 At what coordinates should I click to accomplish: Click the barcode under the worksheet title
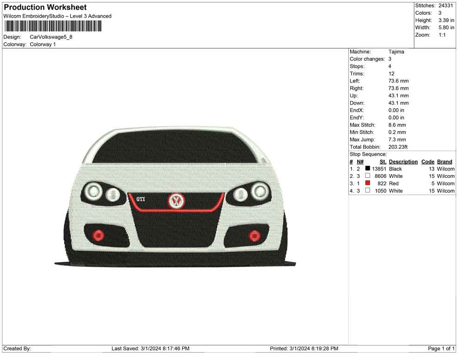click(53, 26)
